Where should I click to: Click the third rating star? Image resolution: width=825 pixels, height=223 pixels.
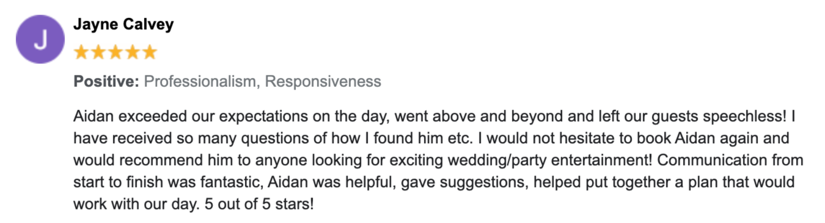point(115,52)
